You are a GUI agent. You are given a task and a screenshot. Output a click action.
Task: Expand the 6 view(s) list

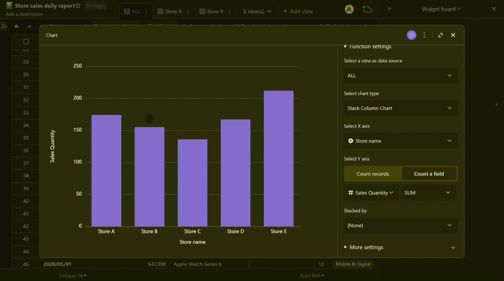(x=257, y=11)
